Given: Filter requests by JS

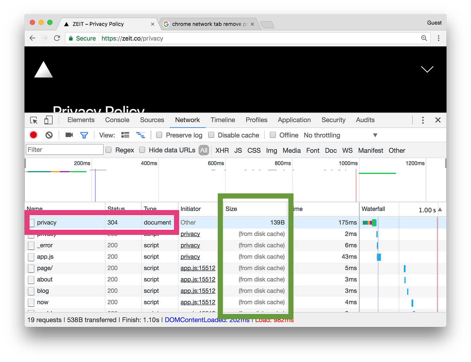Looking at the screenshot, I should [238, 150].
